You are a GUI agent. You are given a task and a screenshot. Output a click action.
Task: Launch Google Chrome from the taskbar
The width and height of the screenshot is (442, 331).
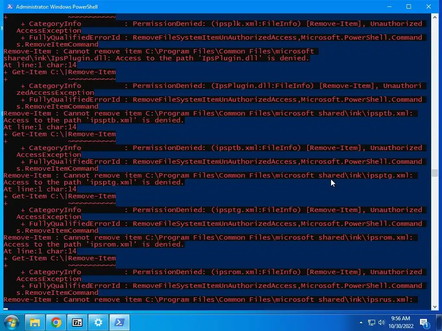coord(56,322)
